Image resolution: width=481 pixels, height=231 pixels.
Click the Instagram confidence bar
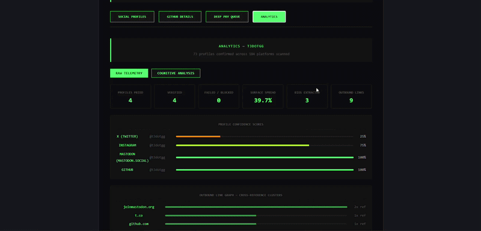tap(265, 145)
